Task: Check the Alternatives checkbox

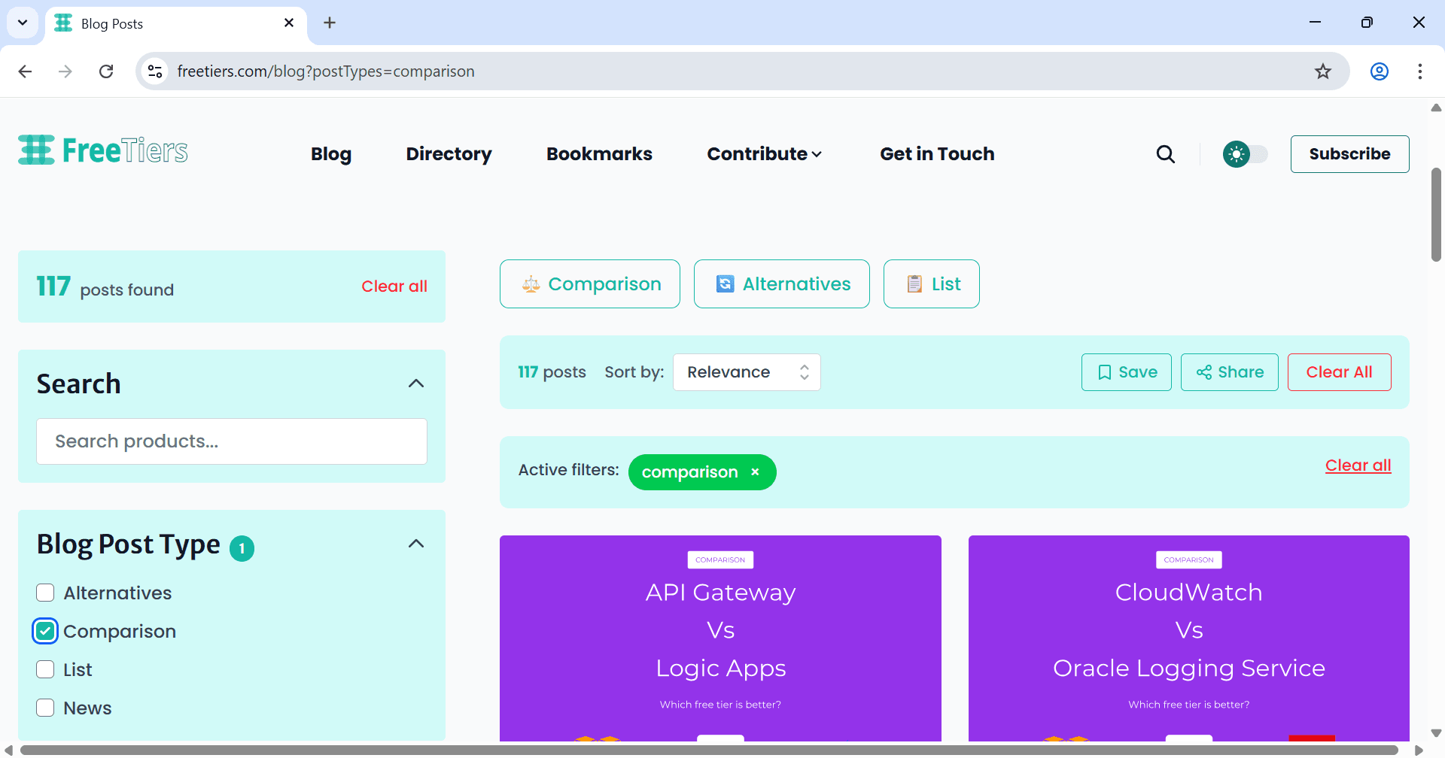Action: click(x=45, y=593)
